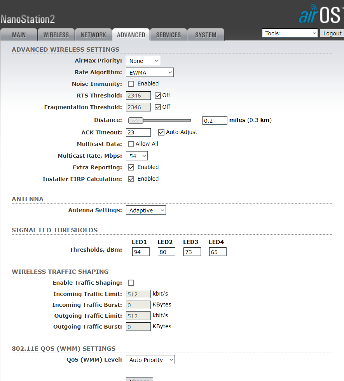Click the "Multicast Rate, Mbps:" label
This screenshot has height=381, width=344.
[x=90, y=156]
